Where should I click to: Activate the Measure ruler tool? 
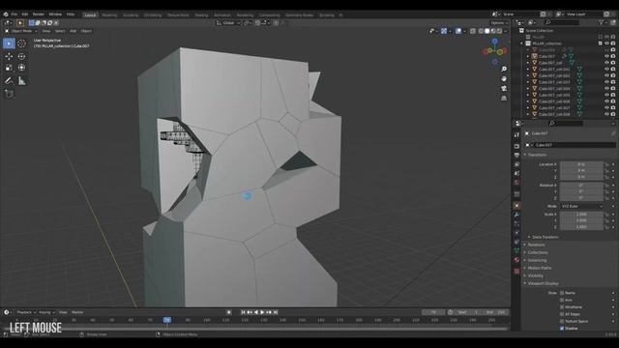point(21,81)
